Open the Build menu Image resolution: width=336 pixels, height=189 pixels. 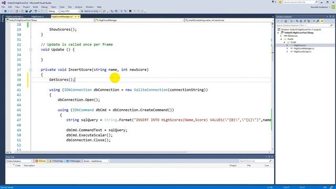(x=35, y=7)
